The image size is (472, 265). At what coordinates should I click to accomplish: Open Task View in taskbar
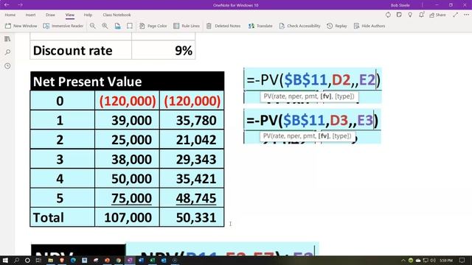(38, 260)
